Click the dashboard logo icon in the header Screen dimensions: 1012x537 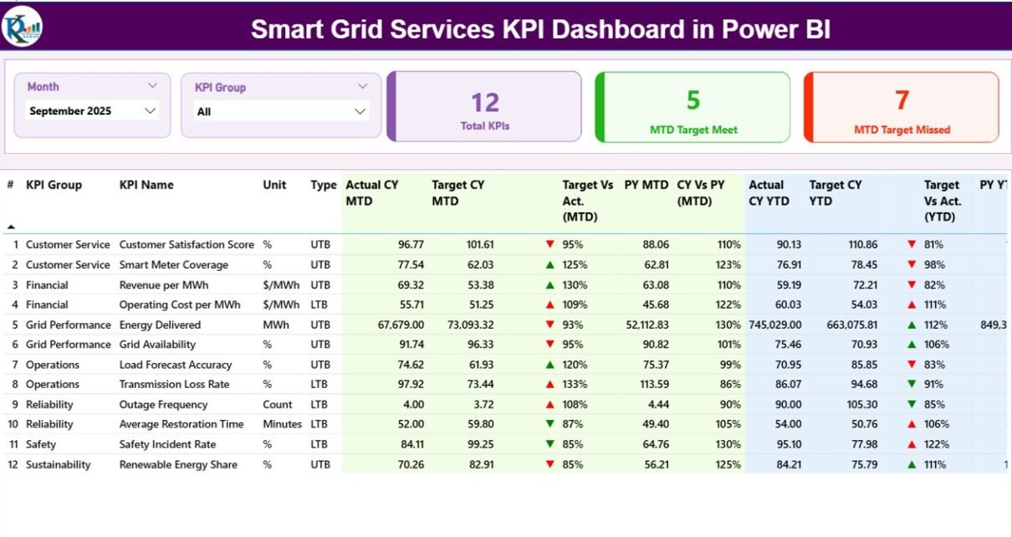pos(23,27)
